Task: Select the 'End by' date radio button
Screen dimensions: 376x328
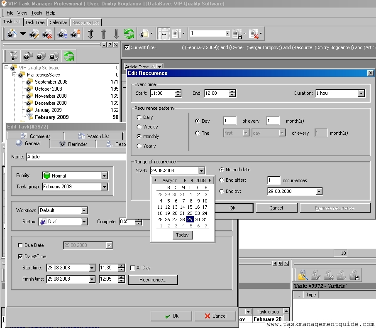Action: (x=222, y=191)
